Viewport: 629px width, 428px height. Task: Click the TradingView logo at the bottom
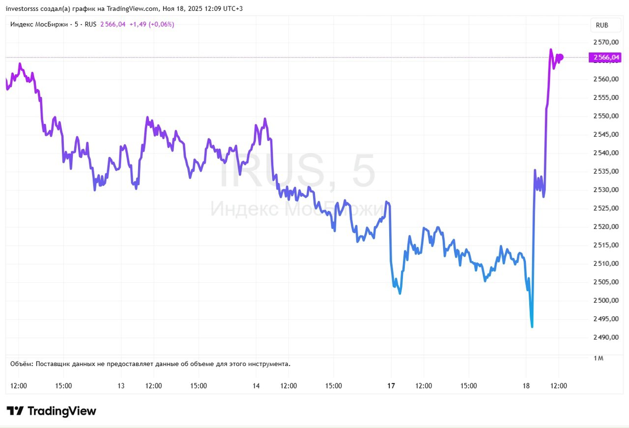51,411
